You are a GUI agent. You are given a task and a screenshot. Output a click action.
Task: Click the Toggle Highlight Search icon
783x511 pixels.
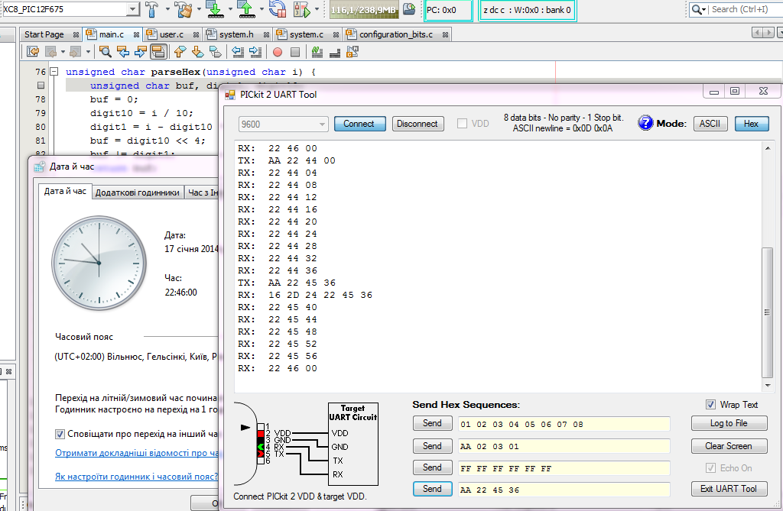tap(159, 52)
